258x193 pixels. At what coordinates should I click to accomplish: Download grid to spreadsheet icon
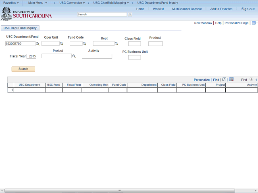click(x=231, y=79)
